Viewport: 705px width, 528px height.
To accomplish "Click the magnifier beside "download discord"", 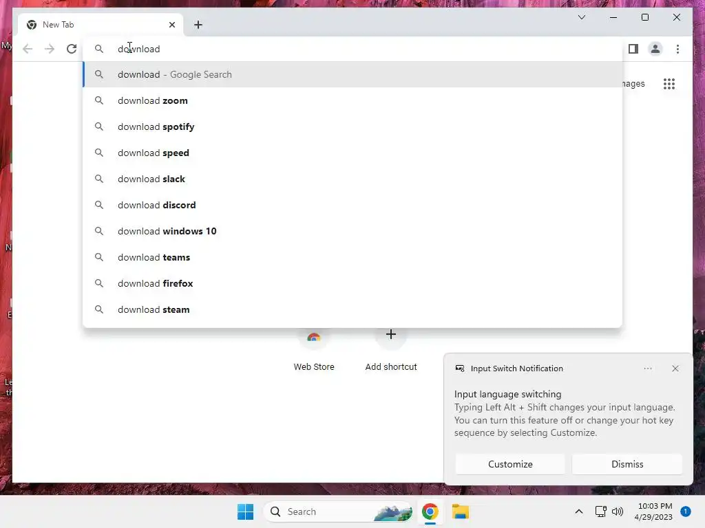I will click(99, 205).
